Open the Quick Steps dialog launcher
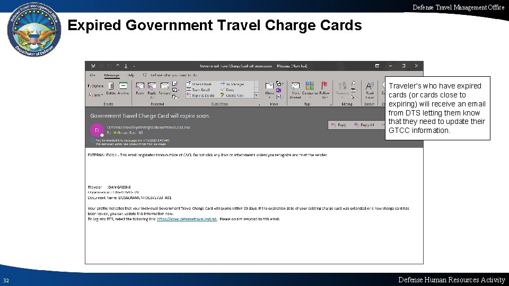509x286 pixels. pyautogui.click(x=259, y=104)
